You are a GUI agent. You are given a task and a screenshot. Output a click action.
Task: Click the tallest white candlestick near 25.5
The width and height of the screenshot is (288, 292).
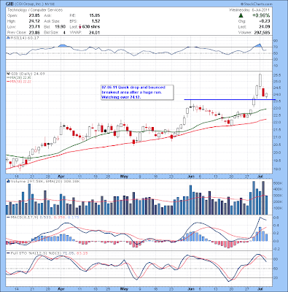(x=260, y=80)
